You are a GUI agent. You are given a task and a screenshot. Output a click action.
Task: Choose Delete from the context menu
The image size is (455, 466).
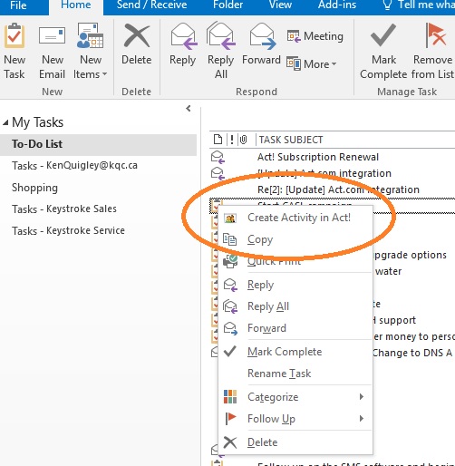(295, 442)
